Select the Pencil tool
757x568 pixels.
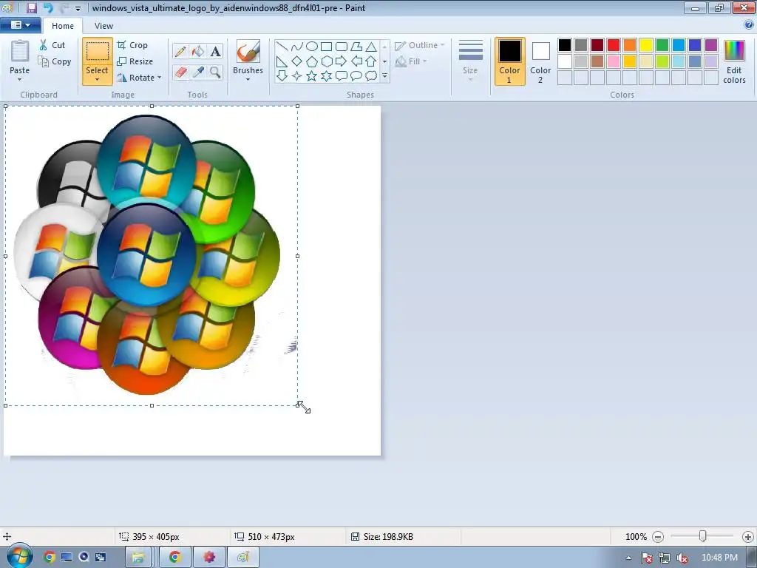180,51
